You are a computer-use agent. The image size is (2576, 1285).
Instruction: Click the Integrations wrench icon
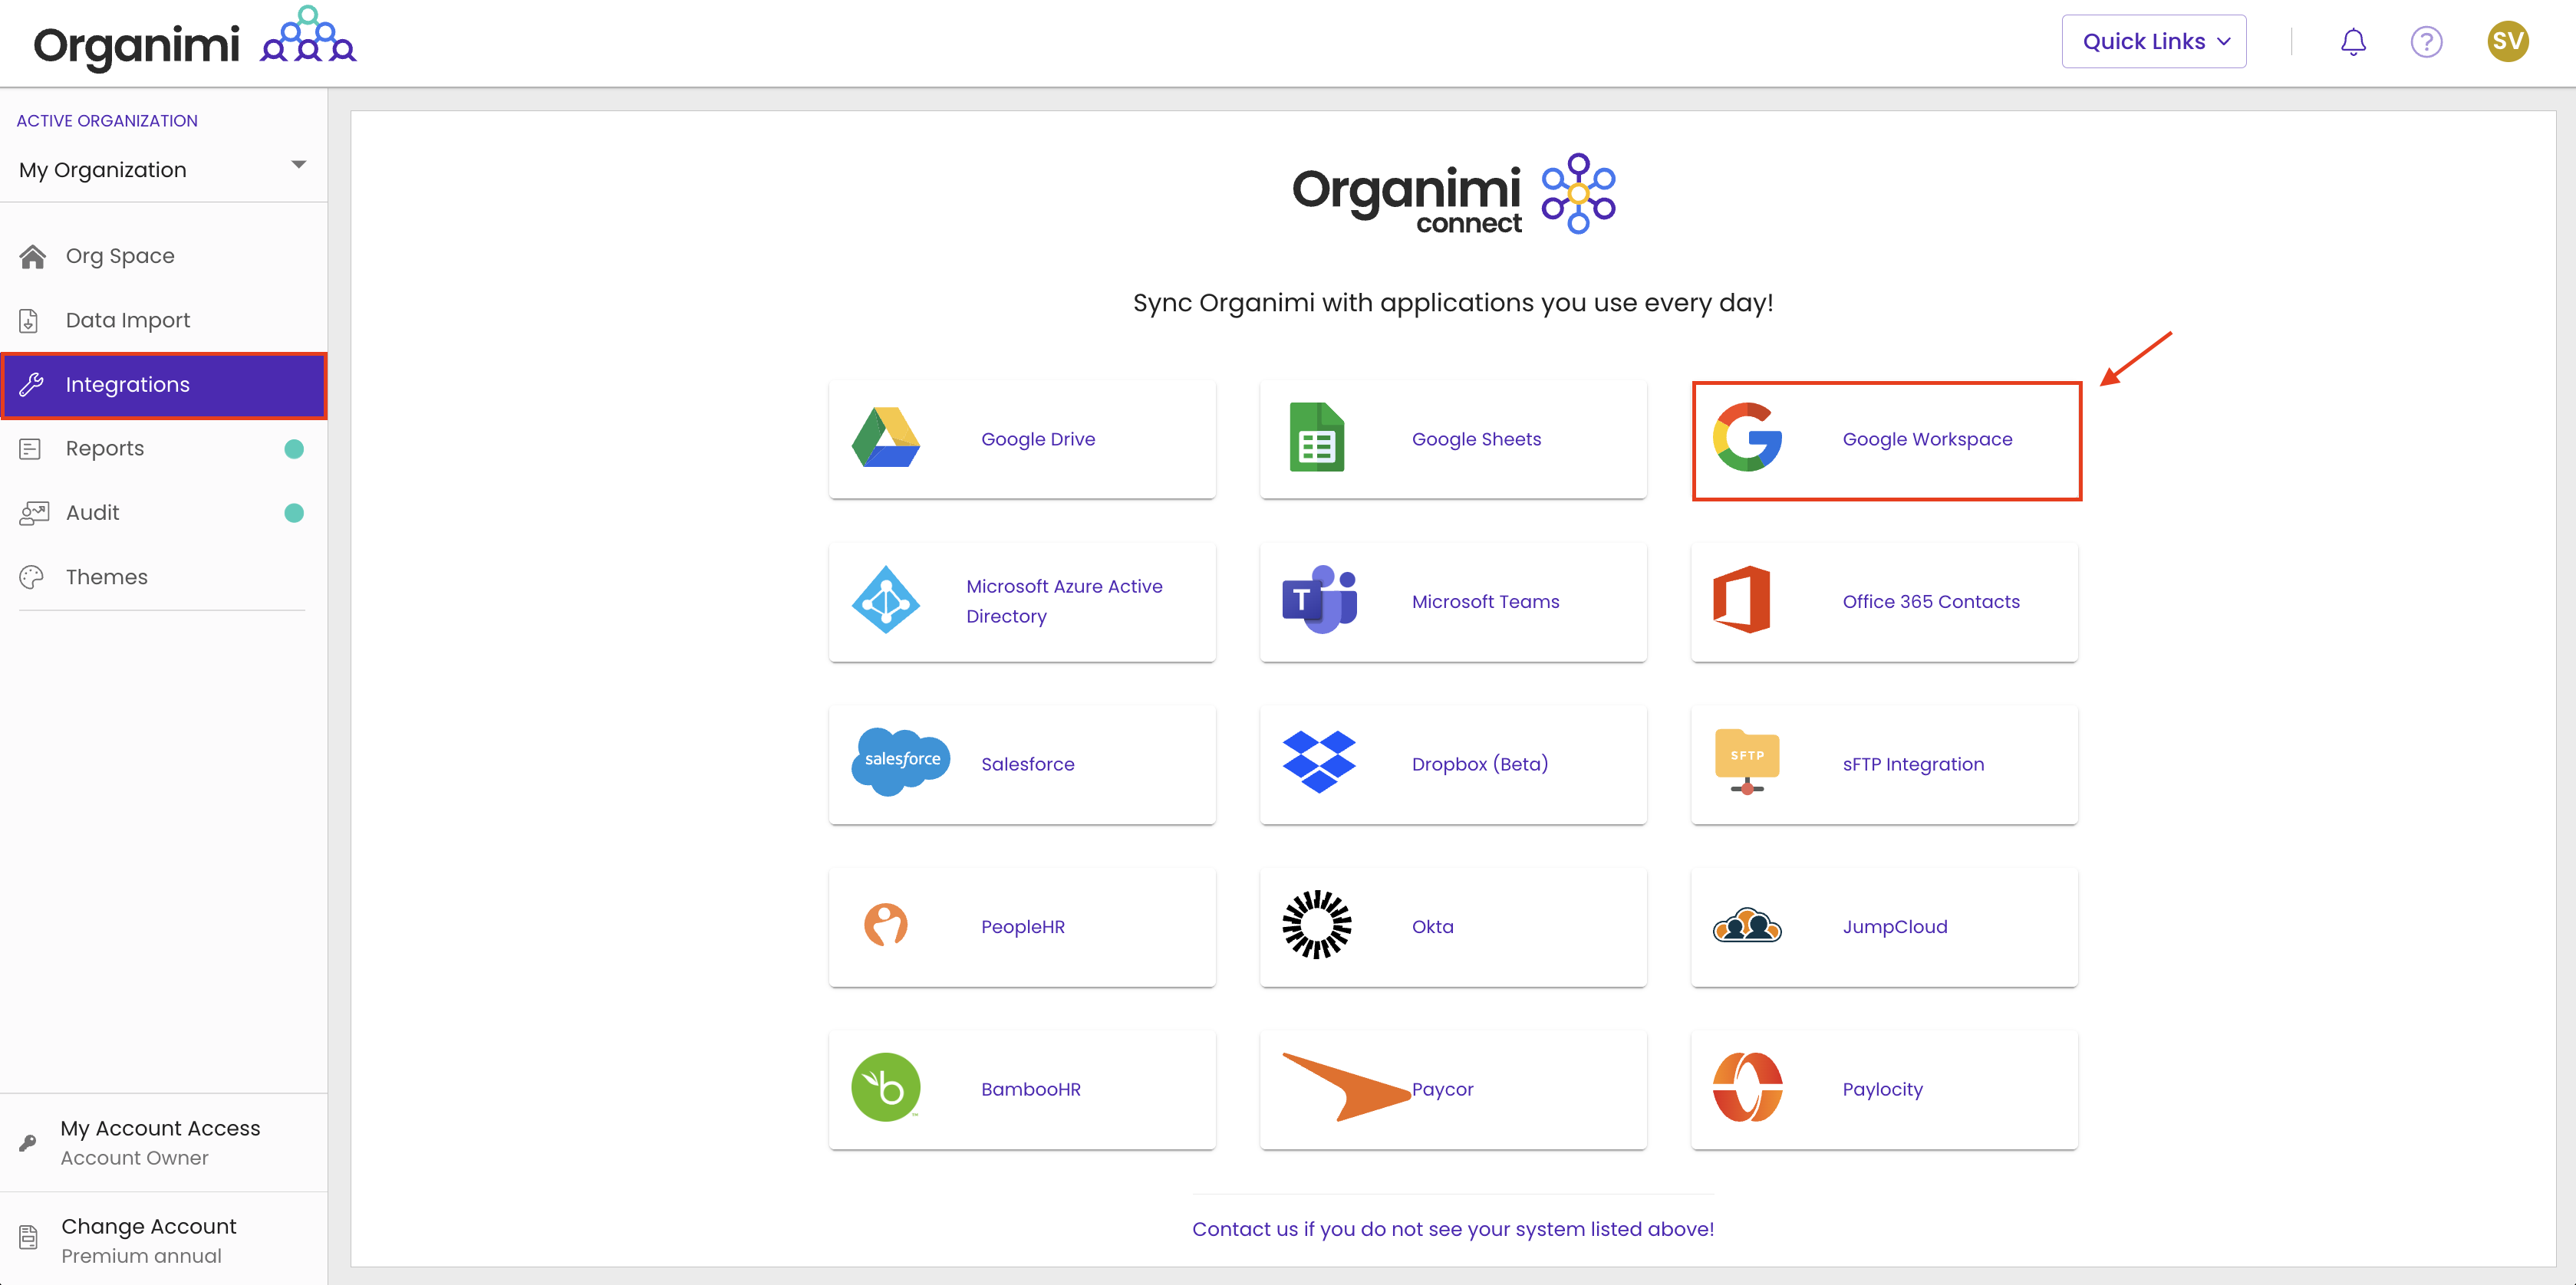click(31, 385)
